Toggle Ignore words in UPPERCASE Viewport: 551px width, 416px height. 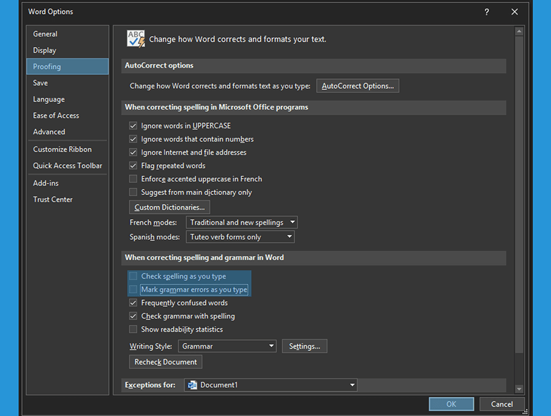tap(133, 125)
